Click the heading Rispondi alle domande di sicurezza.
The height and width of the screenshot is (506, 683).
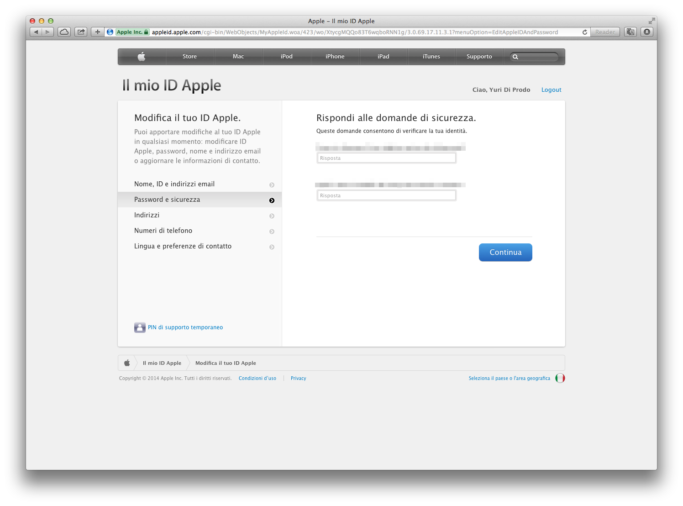click(x=396, y=118)
